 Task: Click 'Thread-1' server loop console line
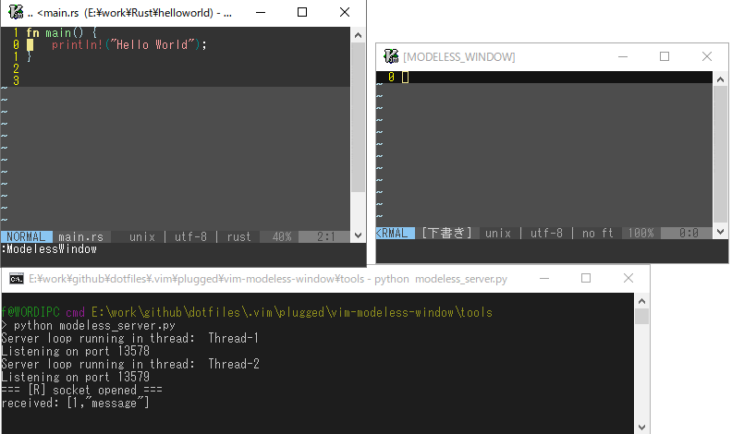[129, 338]
